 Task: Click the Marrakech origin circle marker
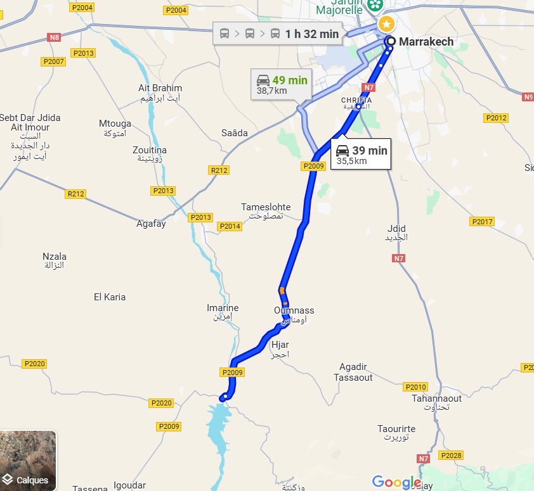tap(391, 42)
